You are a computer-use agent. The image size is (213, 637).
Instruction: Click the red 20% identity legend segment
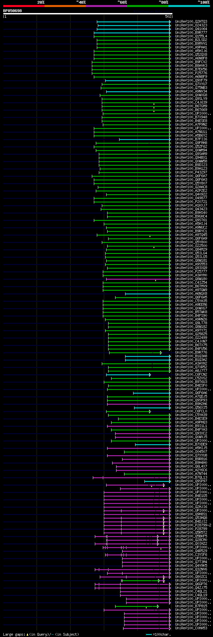pos(24,6)
